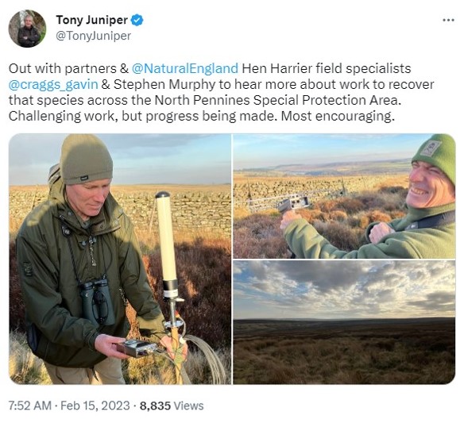Click the tweet text about Hen Harrier work

[222, 92]
